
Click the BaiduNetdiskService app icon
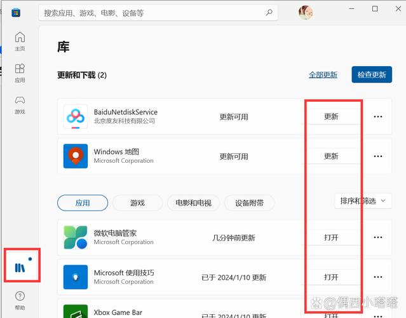[x=76, y=116]
